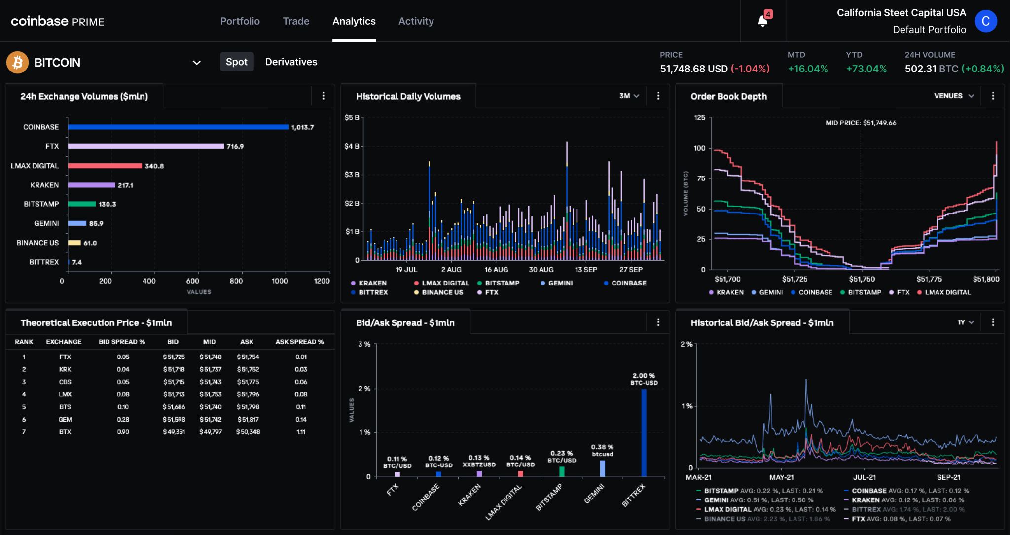
Task: Toggle Bittrex in Daily Volumes legend
Action: pos(369,292)
